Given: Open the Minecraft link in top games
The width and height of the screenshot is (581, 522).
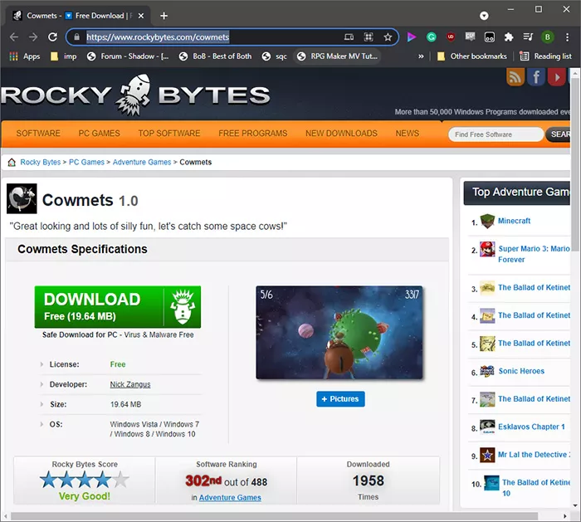Looking at the screenshot, I should tap(514, 221).
